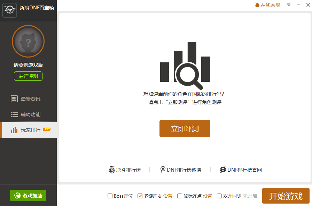This screenshot has width=312, height=206.
Task: Check the 双开同步 option
Action: [x=219, y=196]
